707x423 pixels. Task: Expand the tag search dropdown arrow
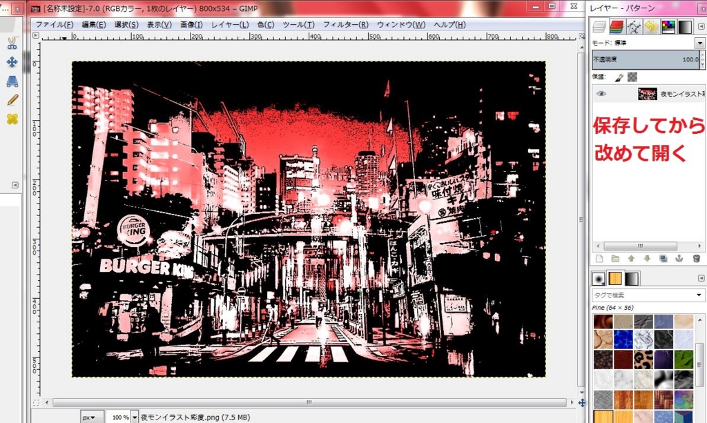(699, 295)
